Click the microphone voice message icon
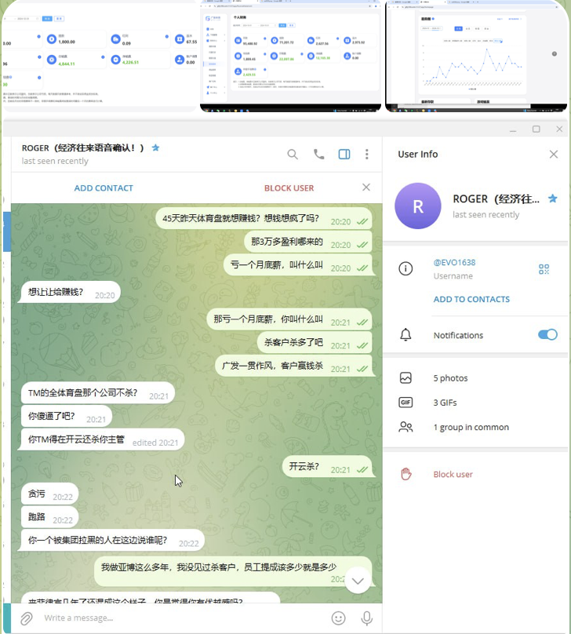The width and height of the screenshot is (571, 634). pyautogui.click(x=366, y=618)
